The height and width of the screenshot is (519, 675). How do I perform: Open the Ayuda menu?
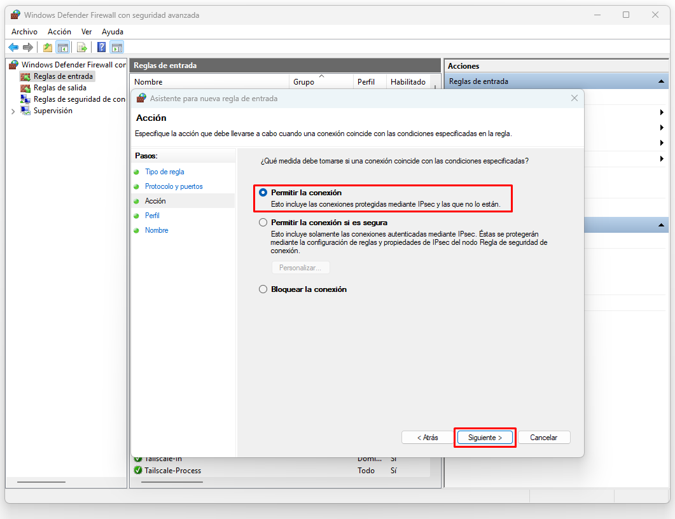113,32
